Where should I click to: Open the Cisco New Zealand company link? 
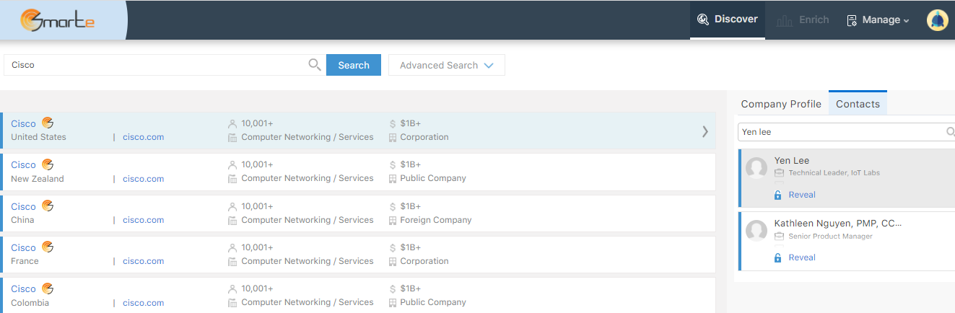pyautogui.click(x=23, y=165)
